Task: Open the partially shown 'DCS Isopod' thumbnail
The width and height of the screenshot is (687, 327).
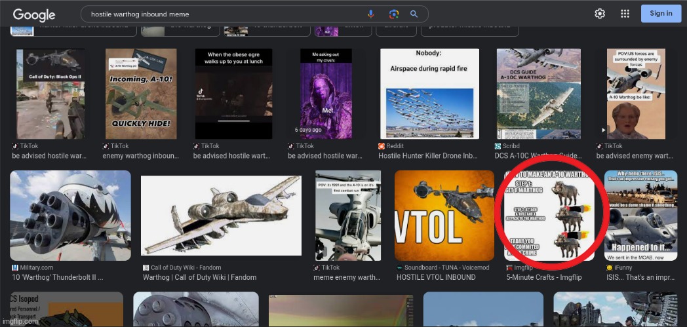Action: [67, 309]
